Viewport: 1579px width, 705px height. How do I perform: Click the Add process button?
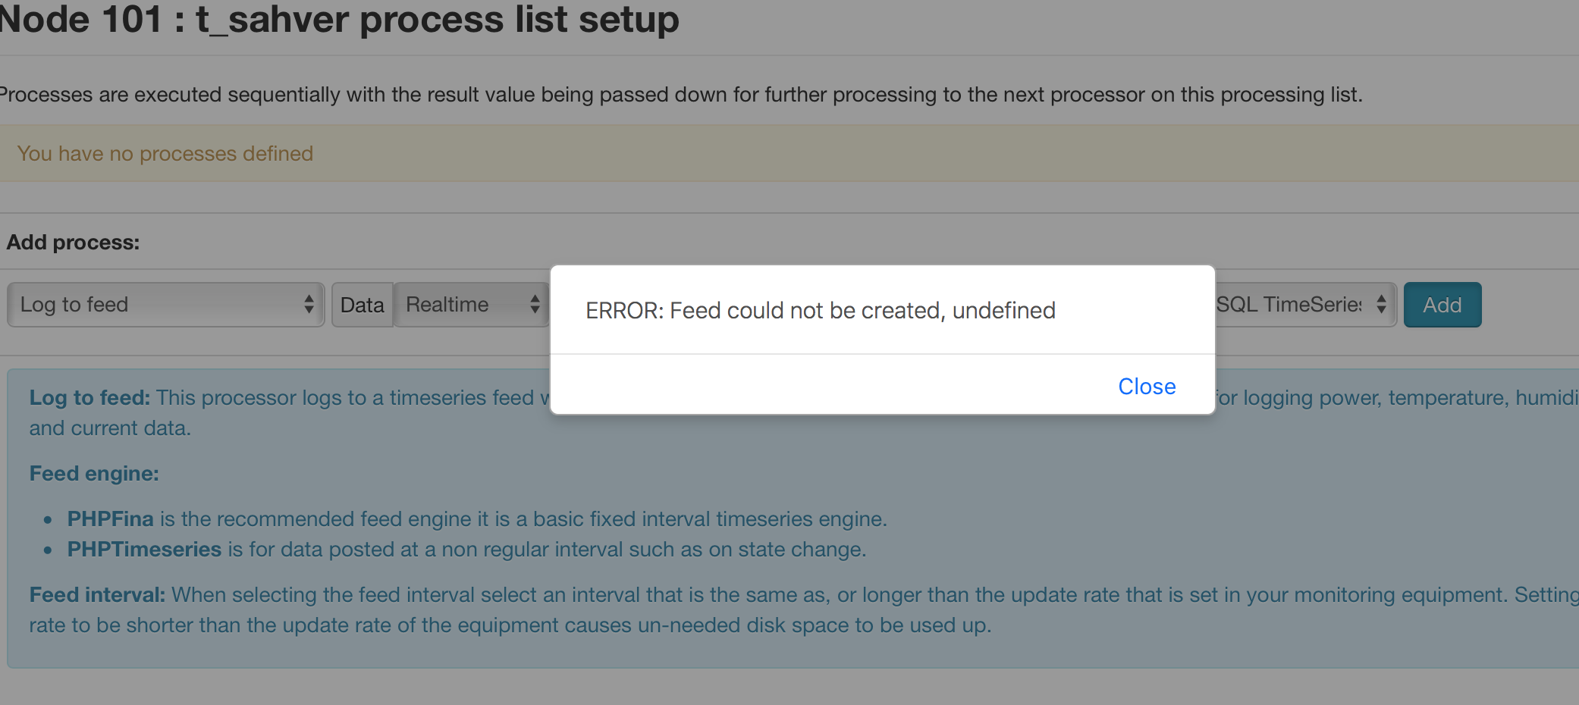coord(1442,305)
